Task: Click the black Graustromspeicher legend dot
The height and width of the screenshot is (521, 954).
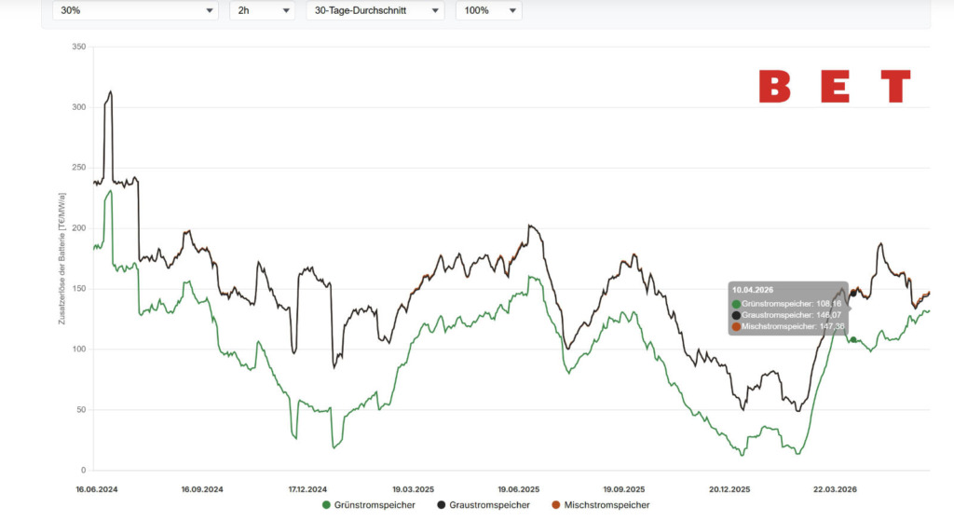Action: pyautogui.click(x=441, y=505)
